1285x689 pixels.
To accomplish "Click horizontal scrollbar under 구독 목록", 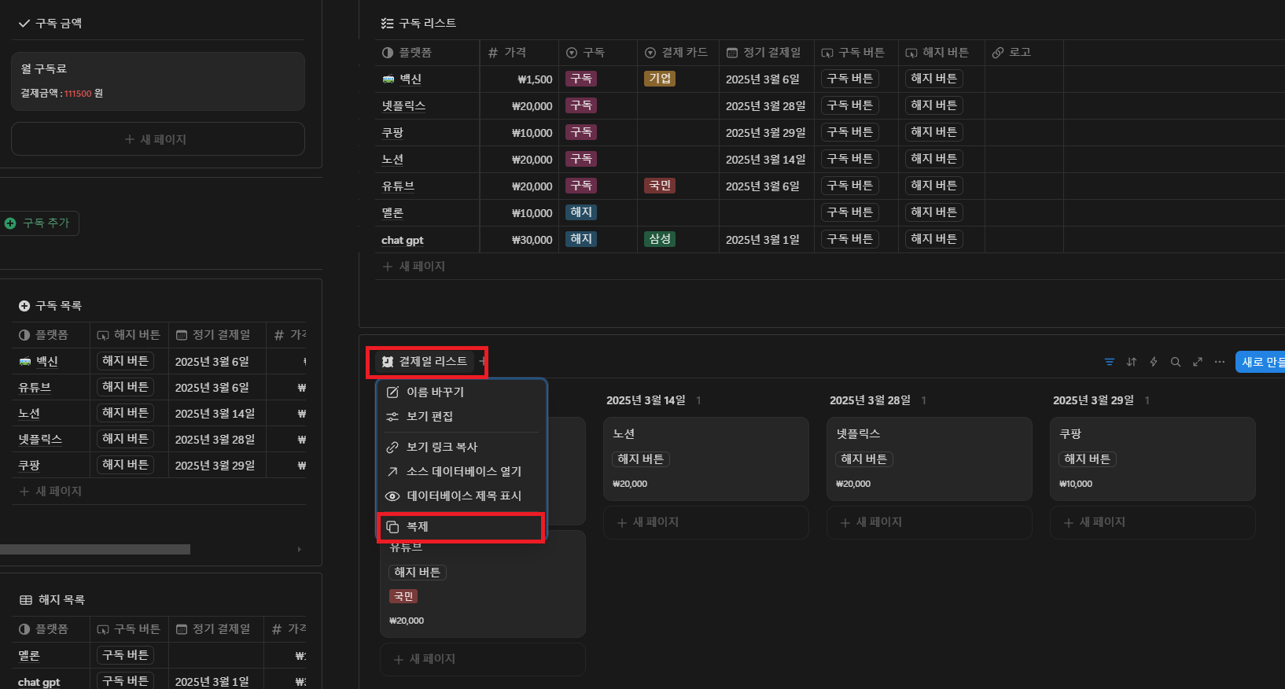I will point(95,549).
